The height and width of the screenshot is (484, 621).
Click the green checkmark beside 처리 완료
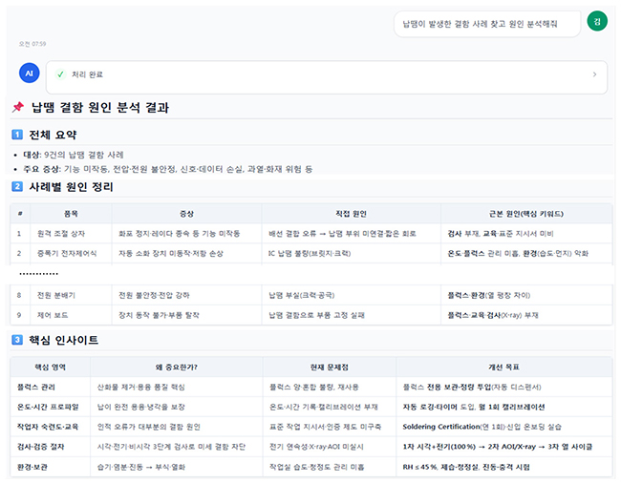(60, 74)
